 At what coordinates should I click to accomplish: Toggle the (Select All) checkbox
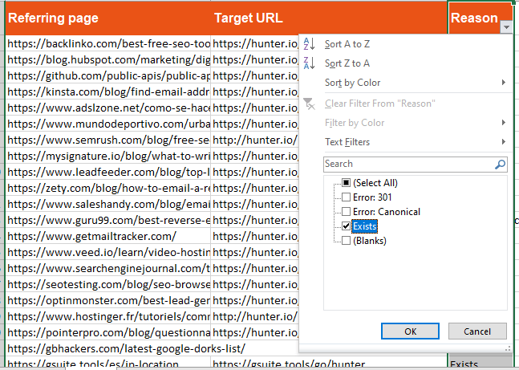(346, 182)
